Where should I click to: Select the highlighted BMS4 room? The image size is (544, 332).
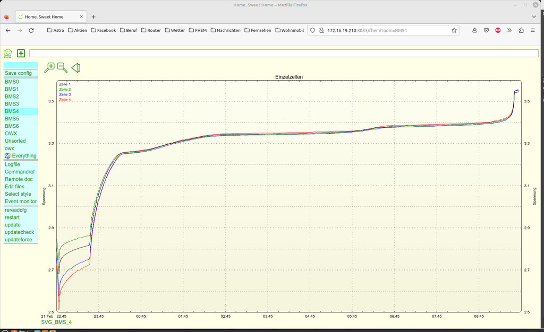pyautogui.click(x=12, y=111)
